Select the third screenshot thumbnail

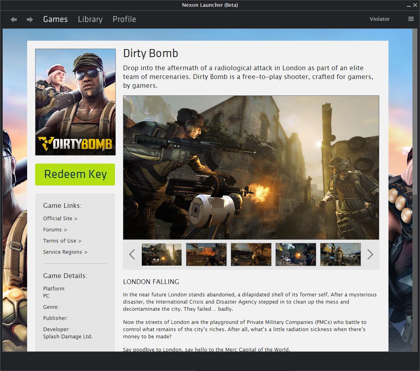[x=251, y=254]
